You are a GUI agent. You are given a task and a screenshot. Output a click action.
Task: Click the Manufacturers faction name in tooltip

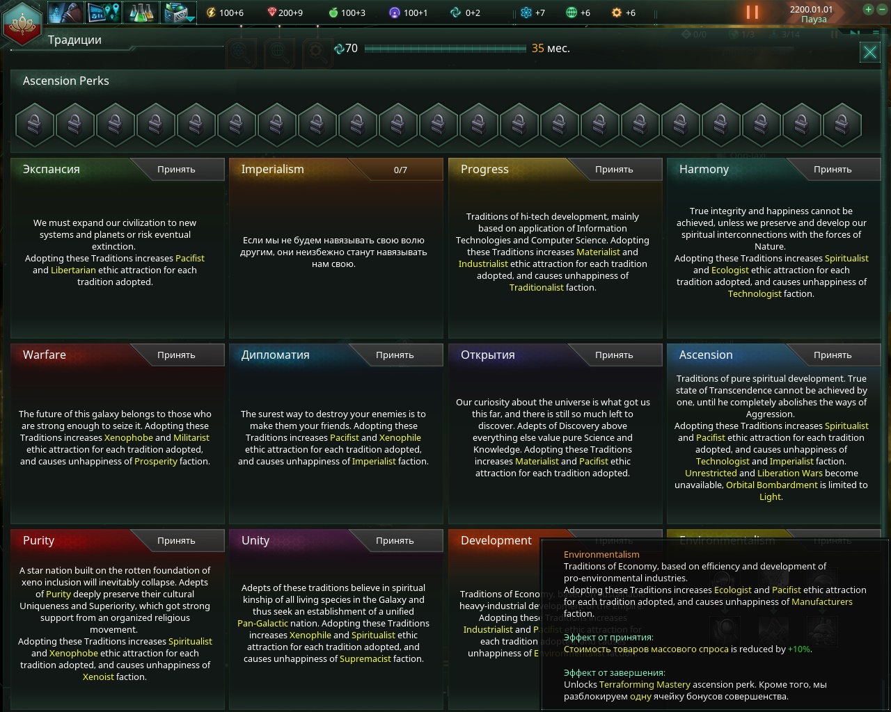click(x=821, y=601)
